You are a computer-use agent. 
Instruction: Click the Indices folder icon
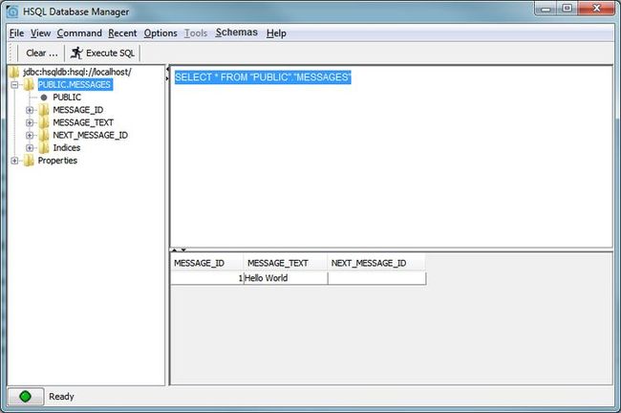point(44,148)
